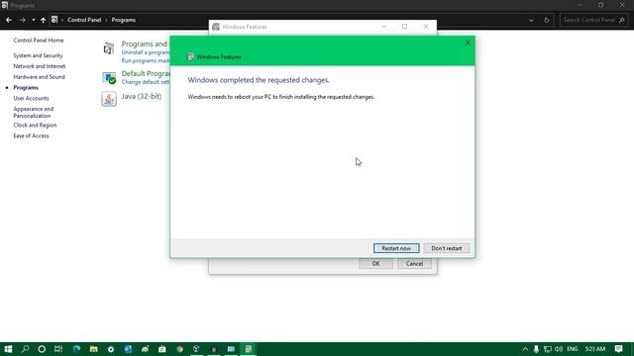
Task: Click OK in the background Windows Features window
Action: (x=375, y=264)
